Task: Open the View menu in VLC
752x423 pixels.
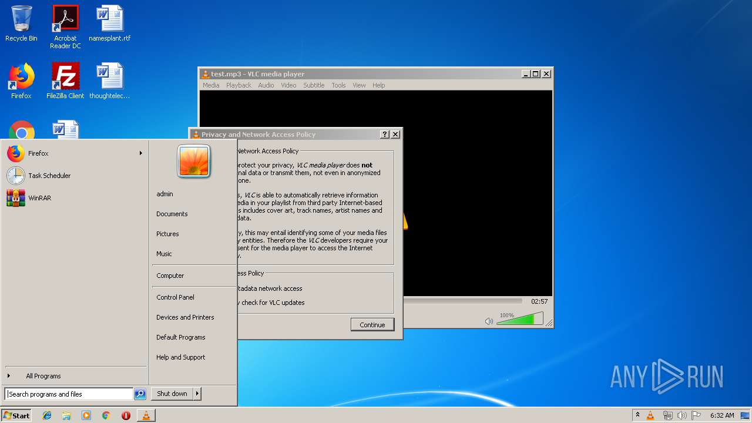Action: [x=359, y=85]
